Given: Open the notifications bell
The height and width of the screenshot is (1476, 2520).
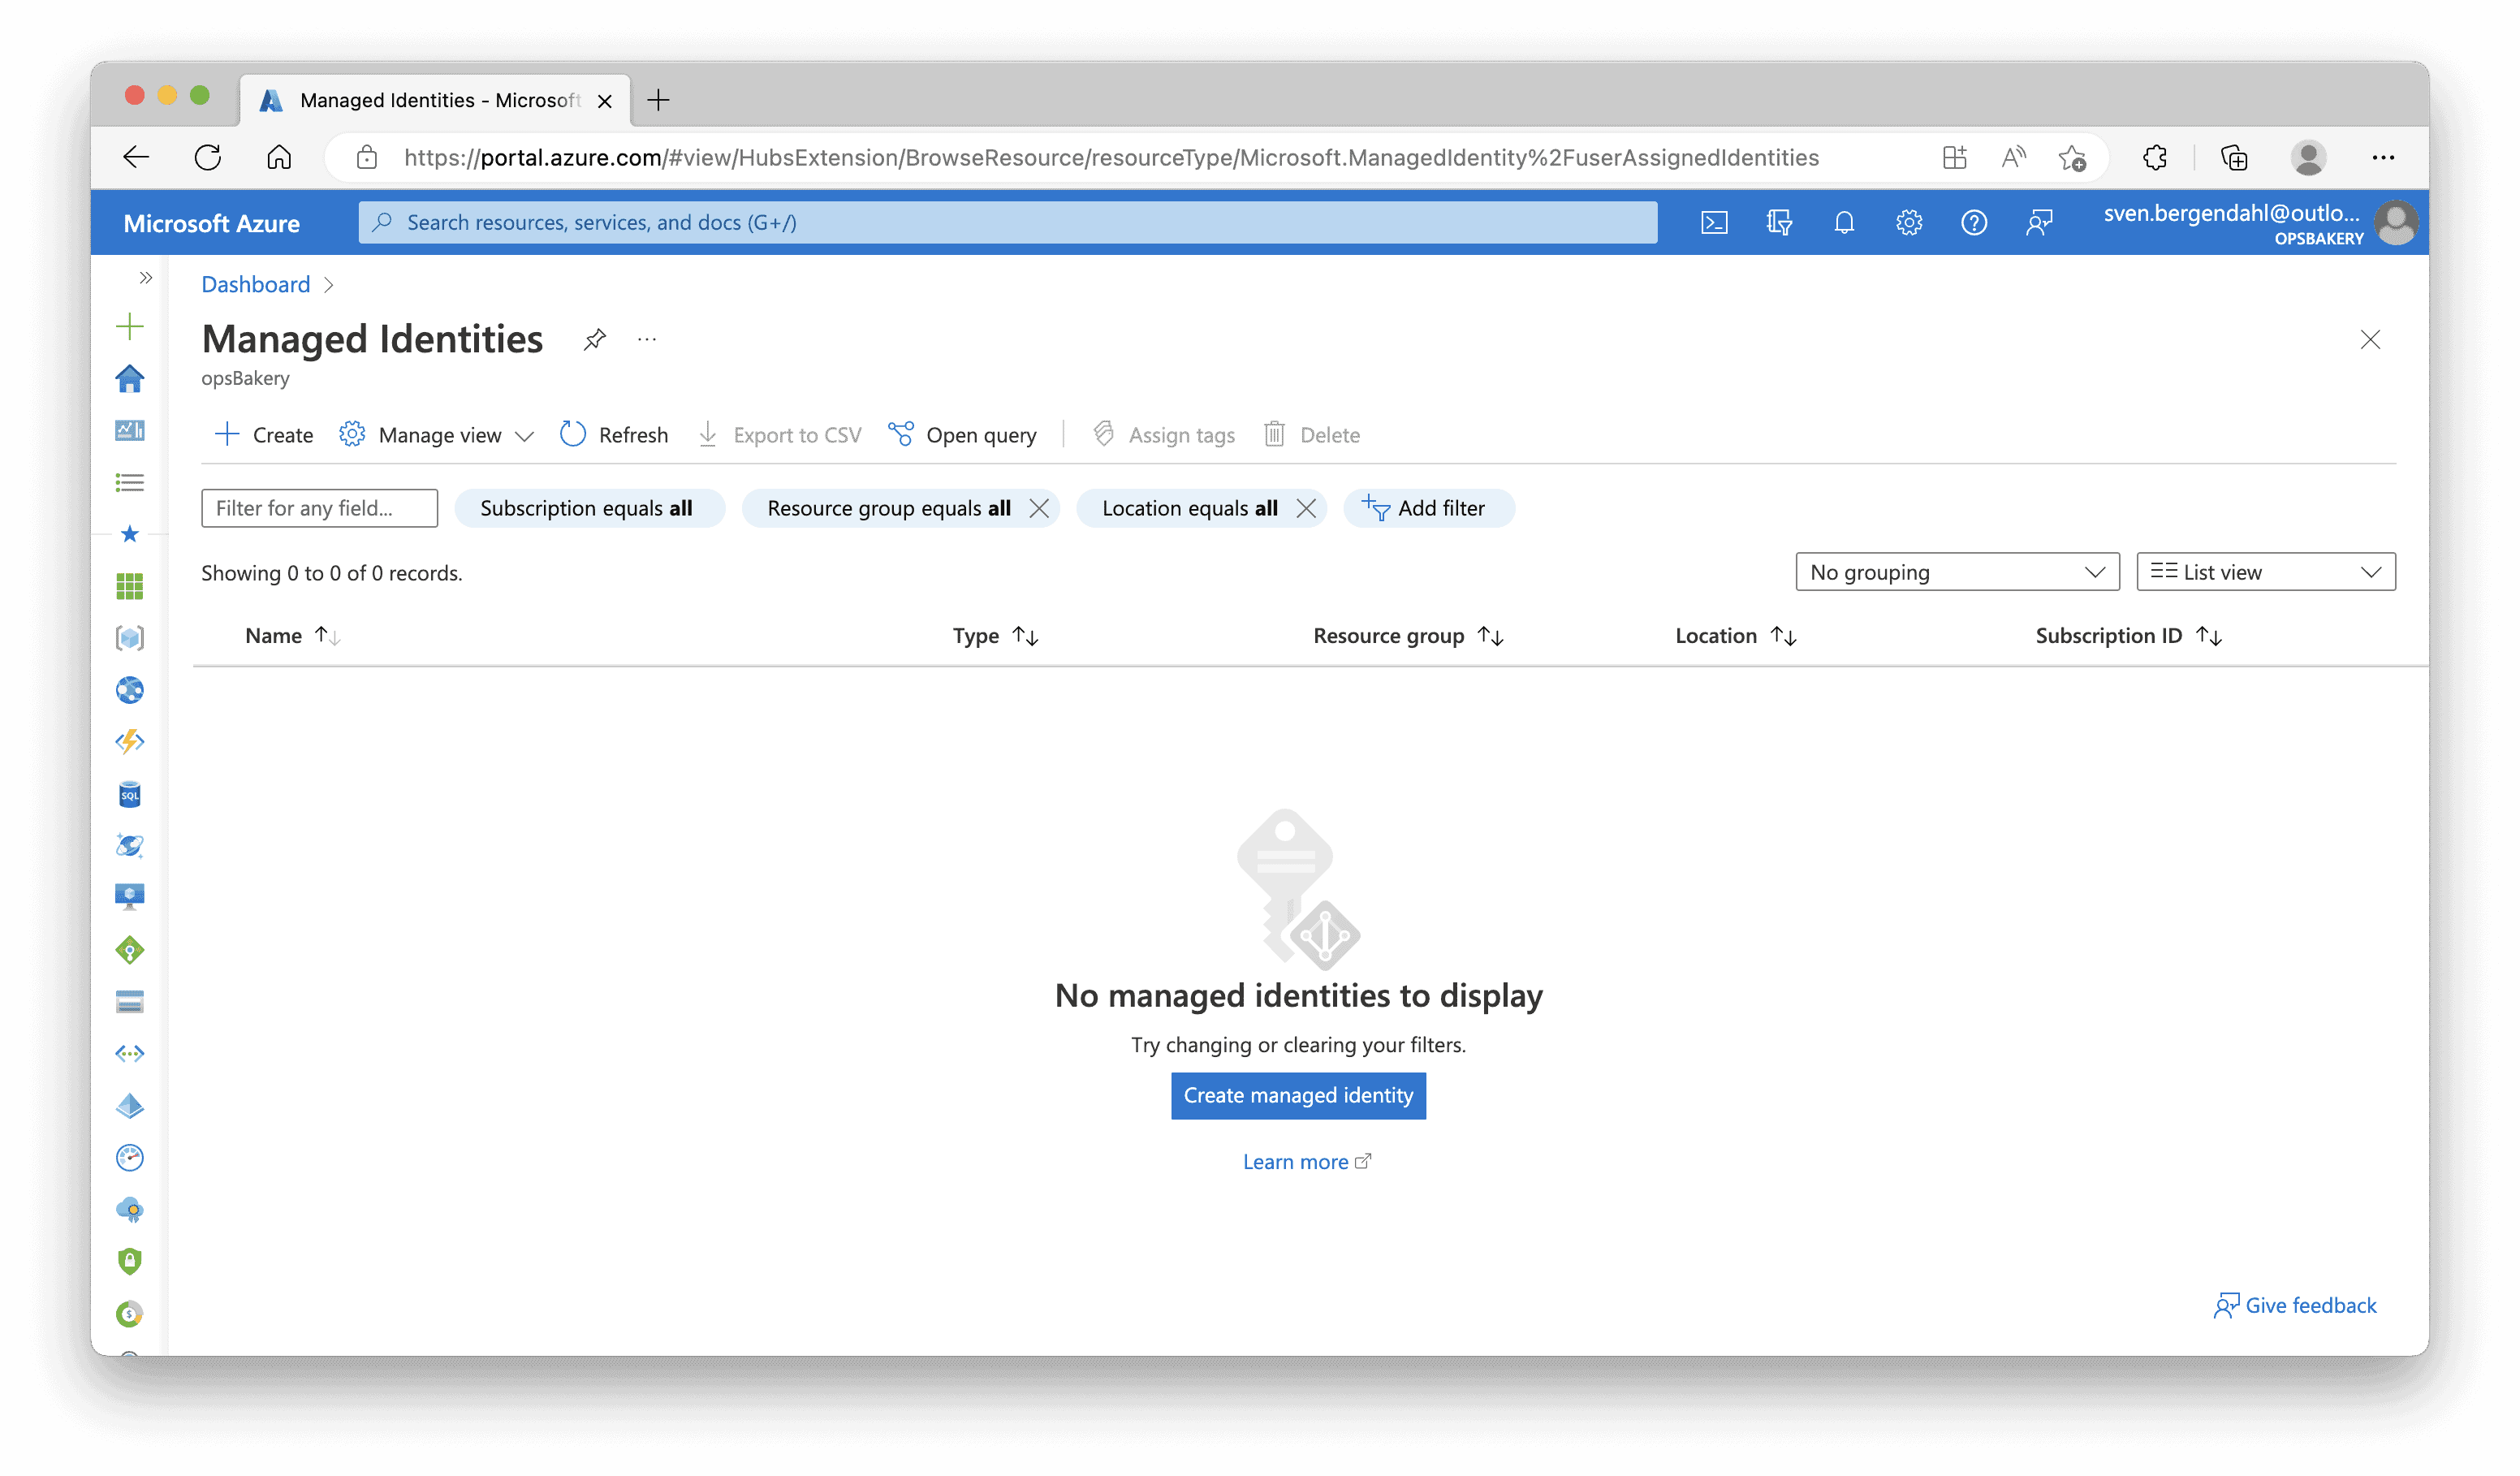Looking at the screenshot, I should click(x=1844, y=222).
